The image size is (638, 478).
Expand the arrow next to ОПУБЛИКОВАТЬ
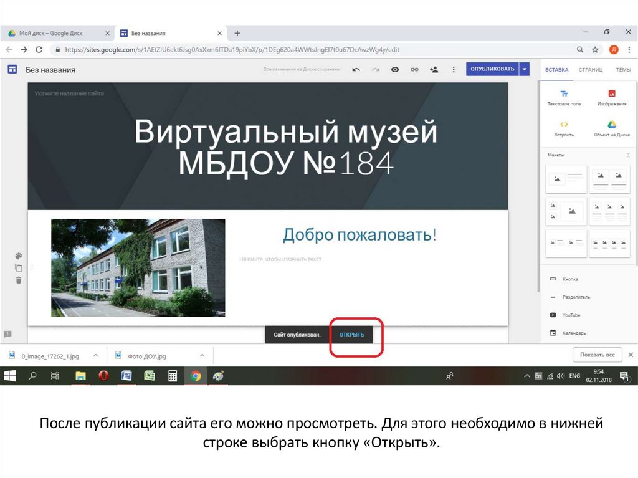(x=525, y=69)
